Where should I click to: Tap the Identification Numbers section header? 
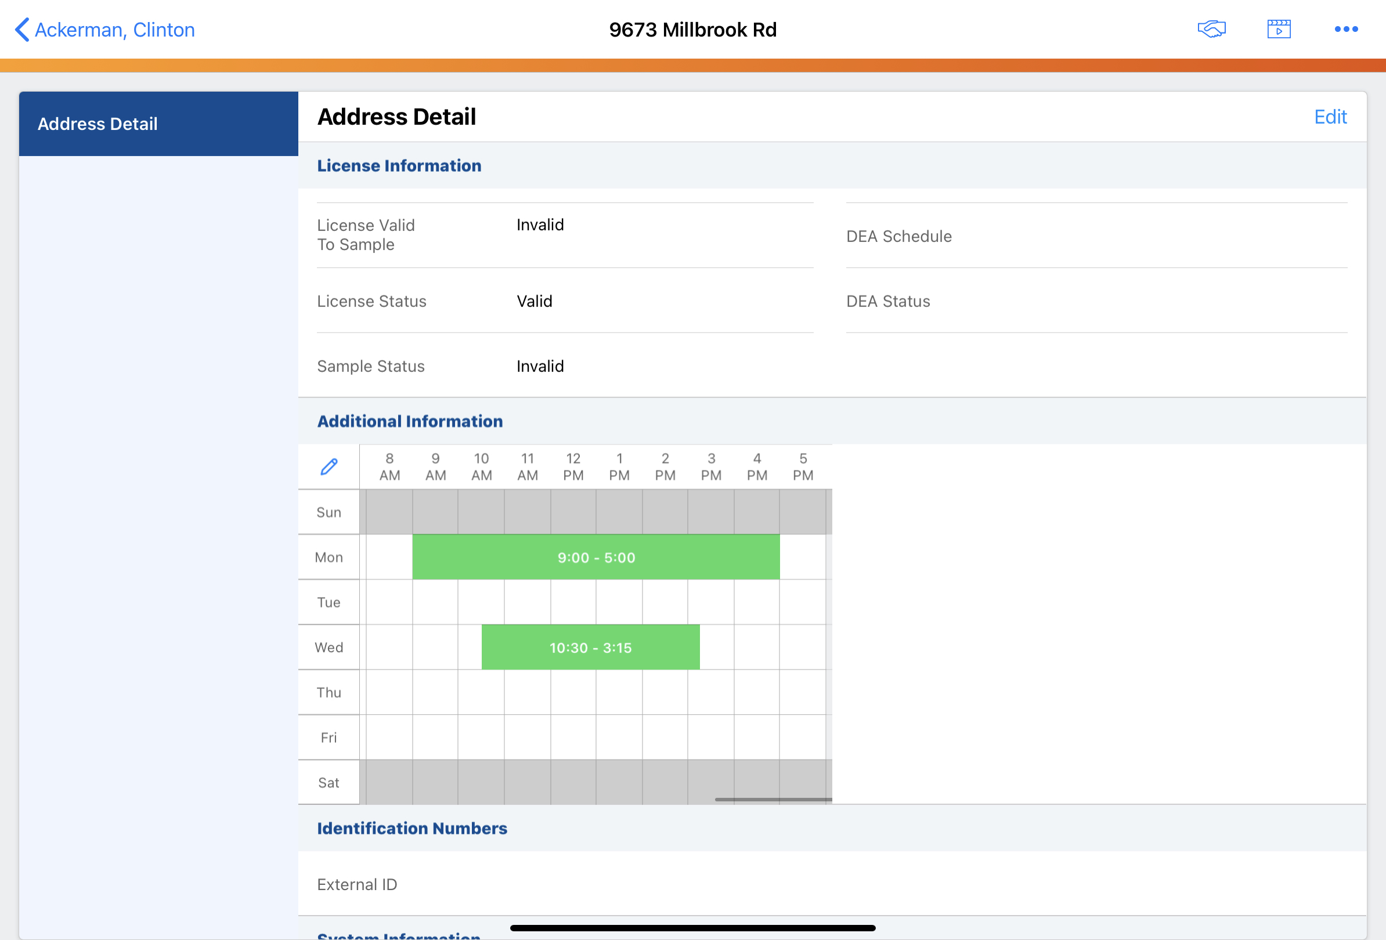click(412, 829)
